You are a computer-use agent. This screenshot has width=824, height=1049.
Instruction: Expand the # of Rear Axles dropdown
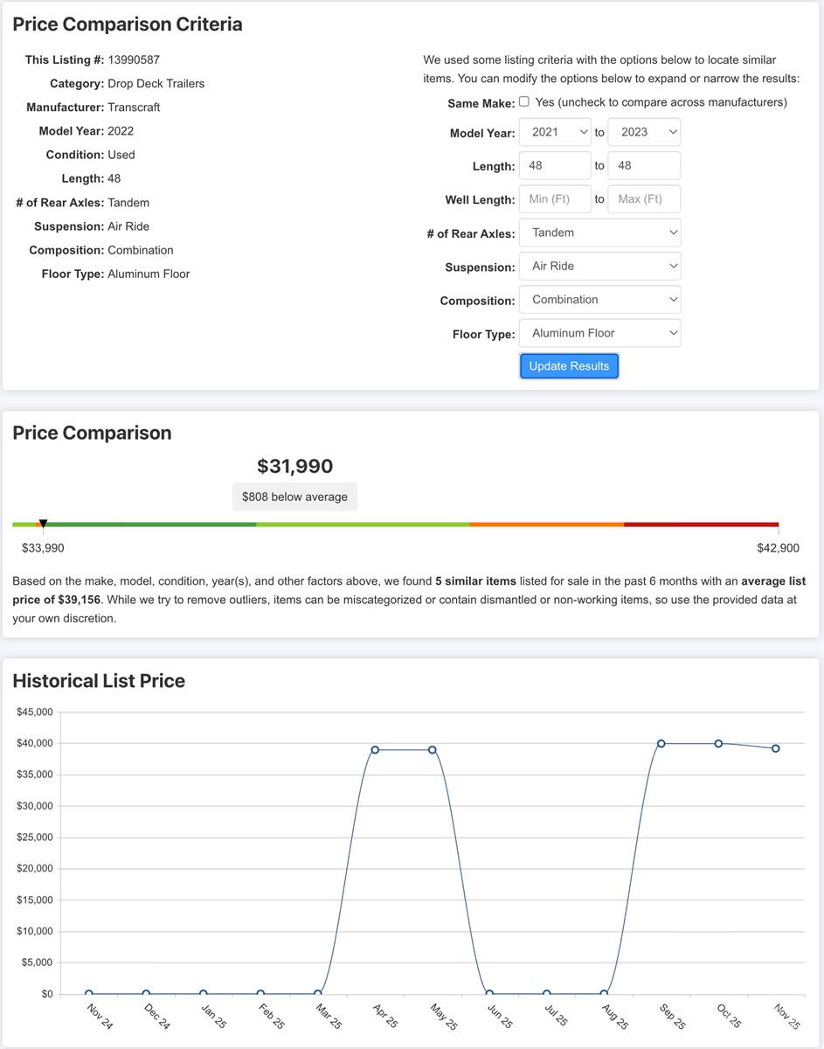coord(599,233)
